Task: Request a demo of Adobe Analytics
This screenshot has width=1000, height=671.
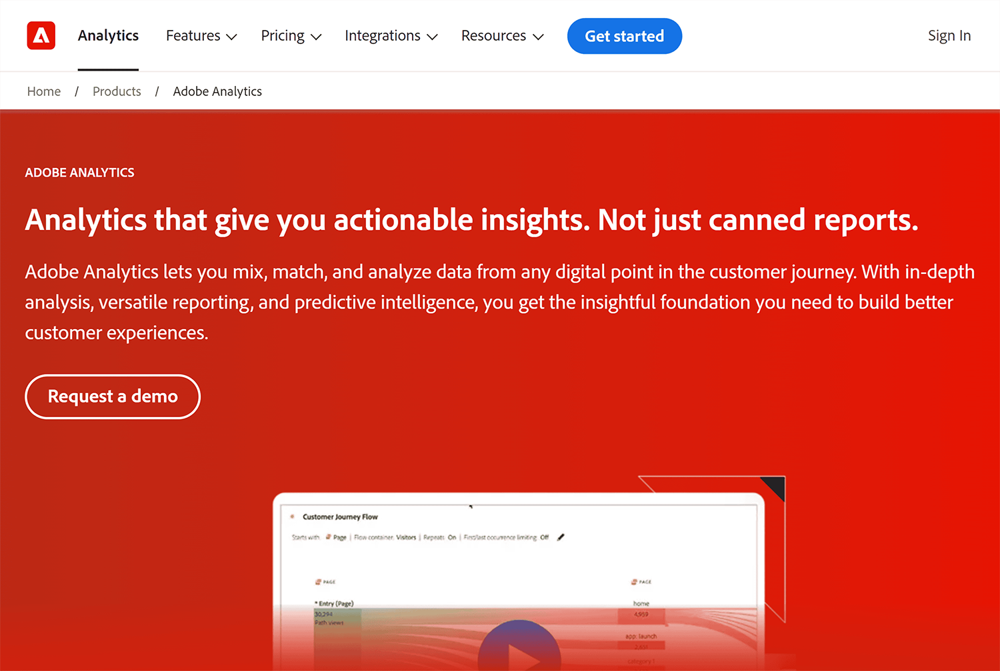Action: pyautogui.click(x=113, y=396)
